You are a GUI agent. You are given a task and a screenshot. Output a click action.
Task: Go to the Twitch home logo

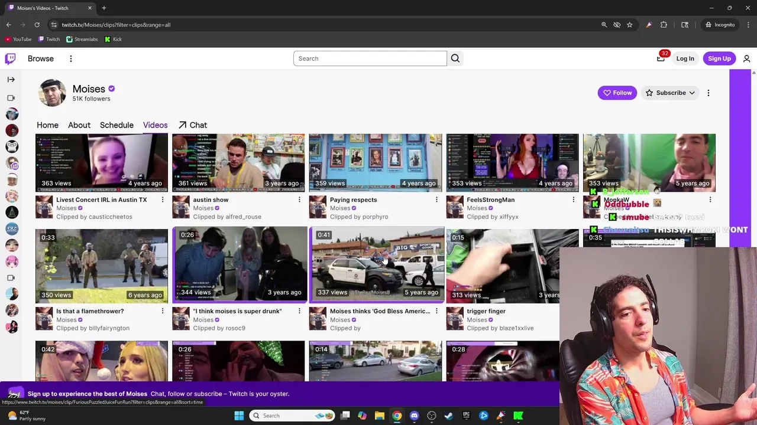(x=10, y=58)
